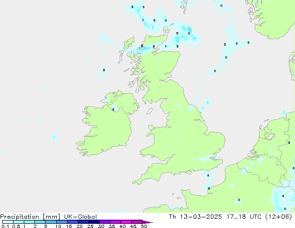Click the "[mm]" unit label

pyautogui.click(x=51, y=217)
